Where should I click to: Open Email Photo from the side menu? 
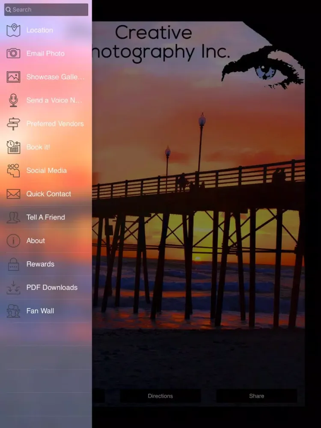pos(45,53)
